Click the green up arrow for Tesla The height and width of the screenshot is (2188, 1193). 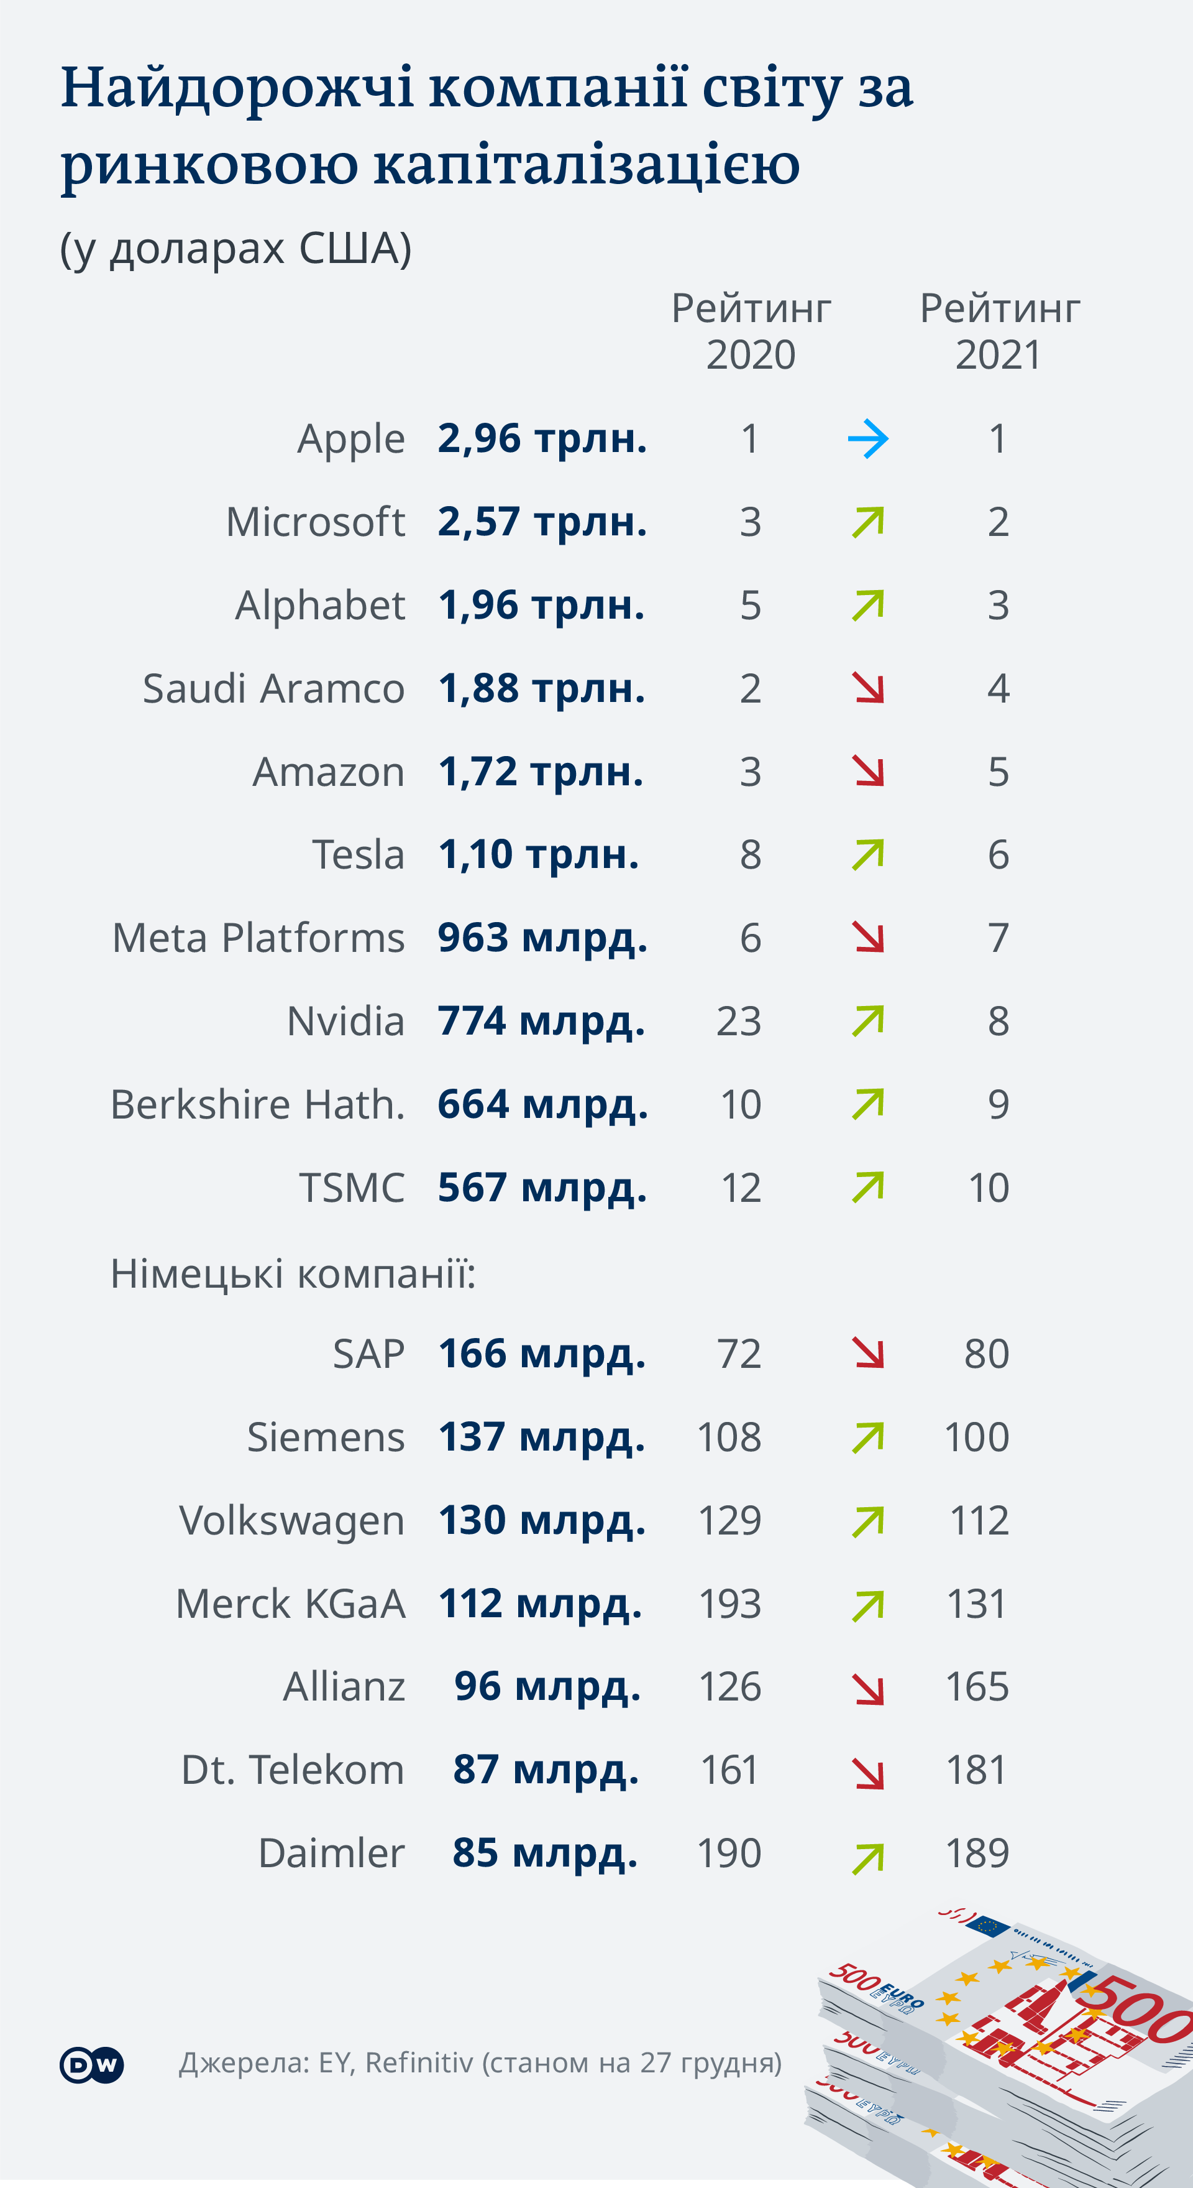868,856
